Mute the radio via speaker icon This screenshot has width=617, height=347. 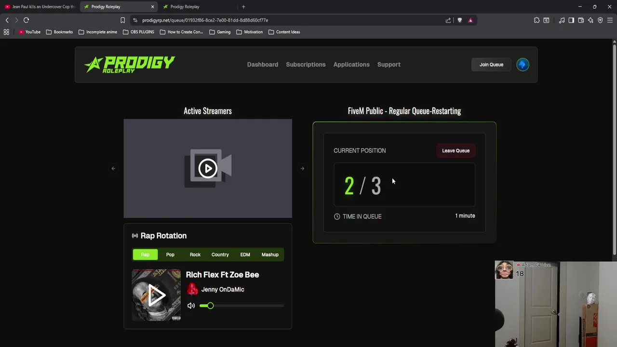coord(191,306)
